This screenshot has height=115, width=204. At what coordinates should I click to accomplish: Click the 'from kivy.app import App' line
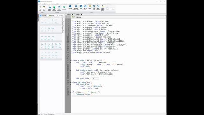click(x=85, y=51)
